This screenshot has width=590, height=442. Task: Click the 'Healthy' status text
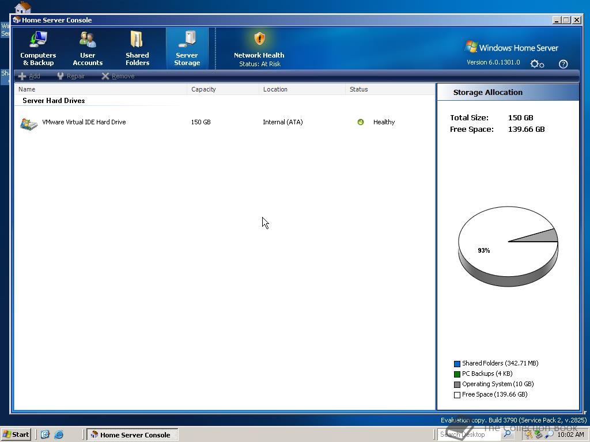[x=384, y=122]
